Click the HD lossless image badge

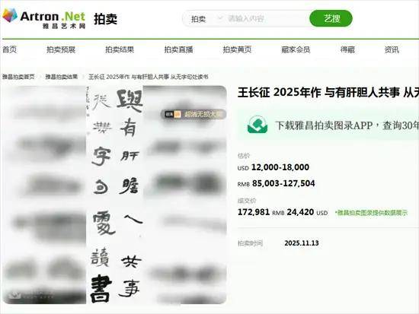194,115
